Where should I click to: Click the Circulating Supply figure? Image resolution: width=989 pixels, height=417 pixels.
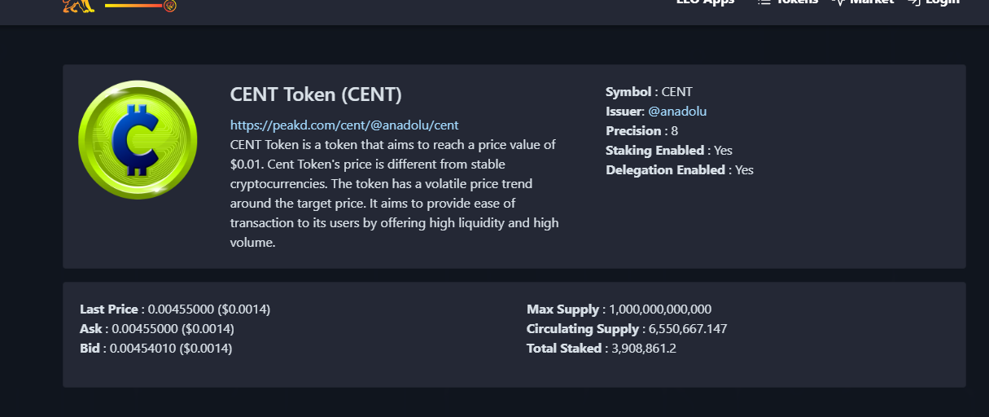tap(688, 329)
